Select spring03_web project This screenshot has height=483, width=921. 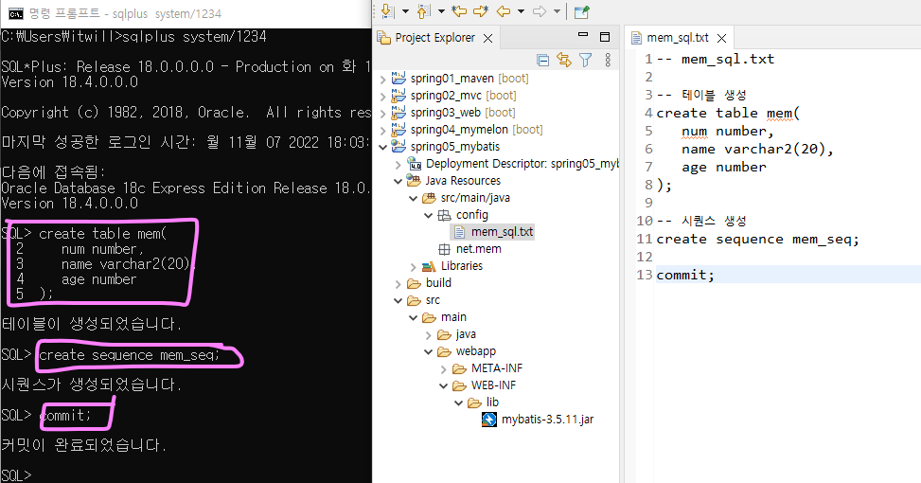coord(453,113)
